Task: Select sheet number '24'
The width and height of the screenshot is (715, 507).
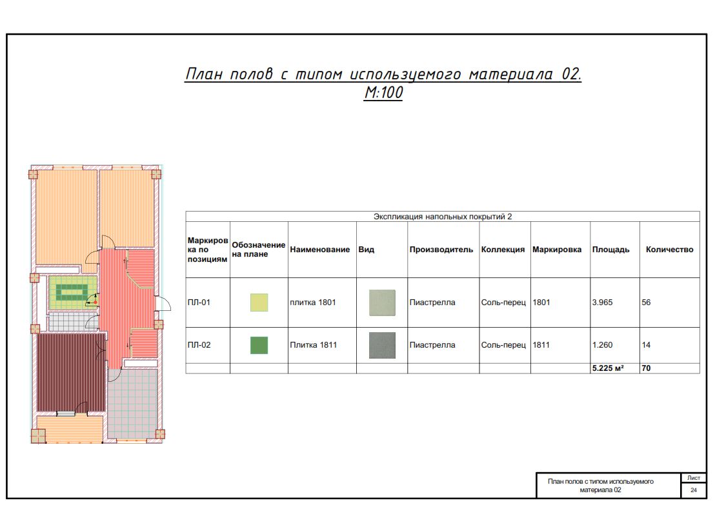Action: tap(694, 490)
